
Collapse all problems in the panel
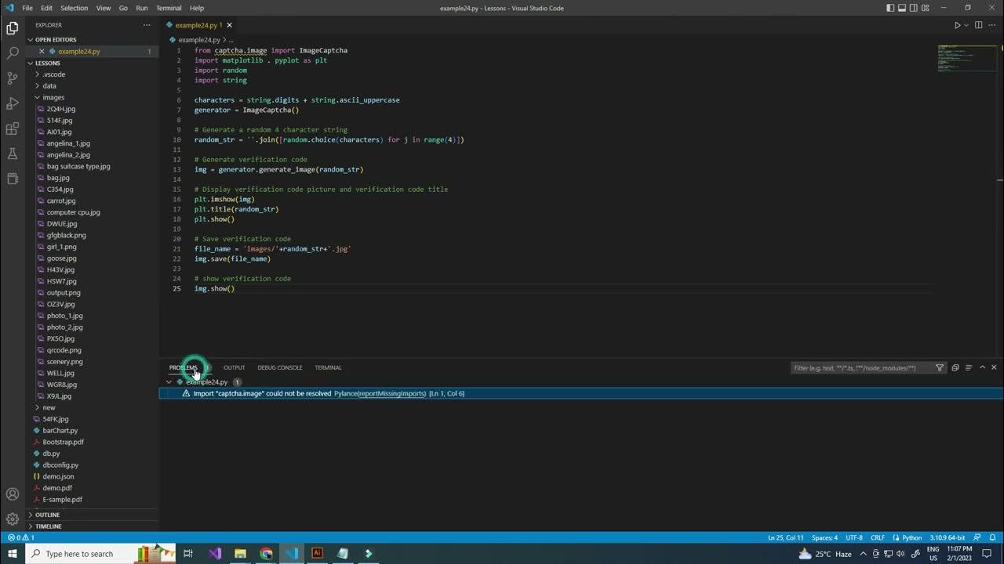[x=955, y=367]
